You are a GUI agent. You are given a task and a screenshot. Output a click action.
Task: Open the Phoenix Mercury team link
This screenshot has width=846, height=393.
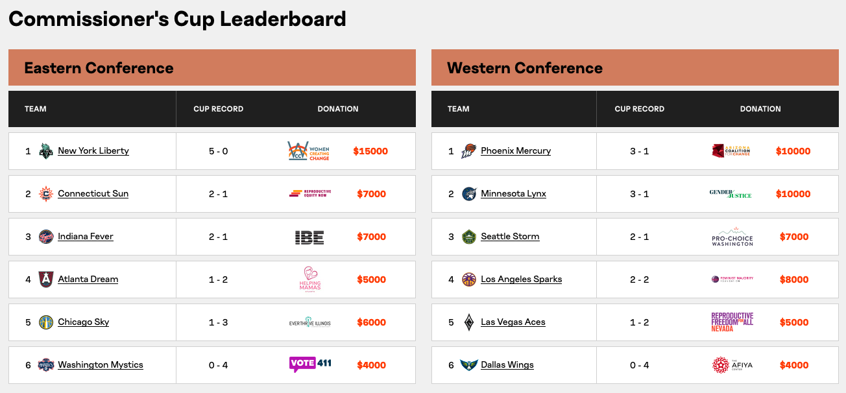click(x=516, y=151)
